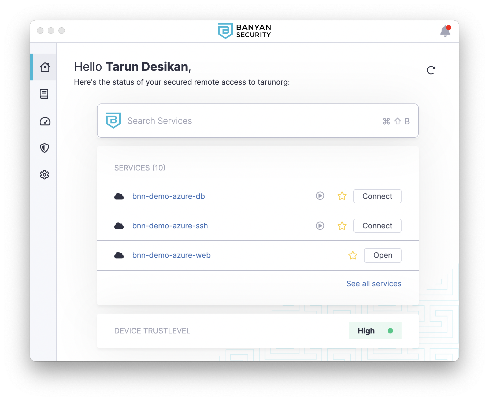Viewport: 489px width, 401px height.
Task: Open the bnn-demo-azure-web service
Action: 382,255
